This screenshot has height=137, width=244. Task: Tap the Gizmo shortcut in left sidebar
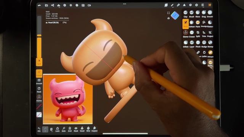tap(39, 98)
